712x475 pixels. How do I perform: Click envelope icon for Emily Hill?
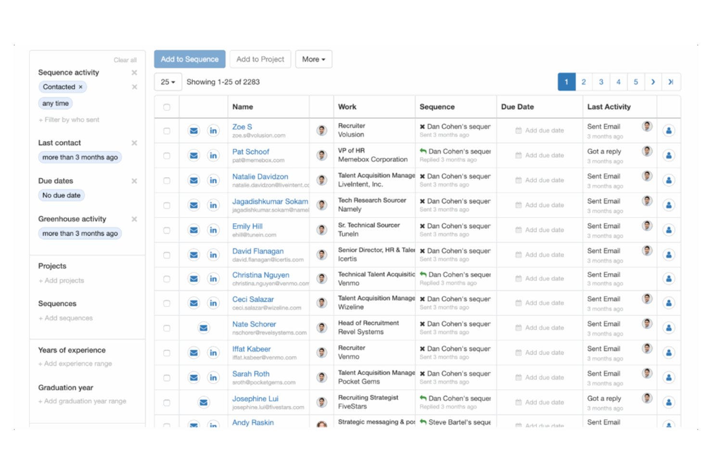(194, 230)
